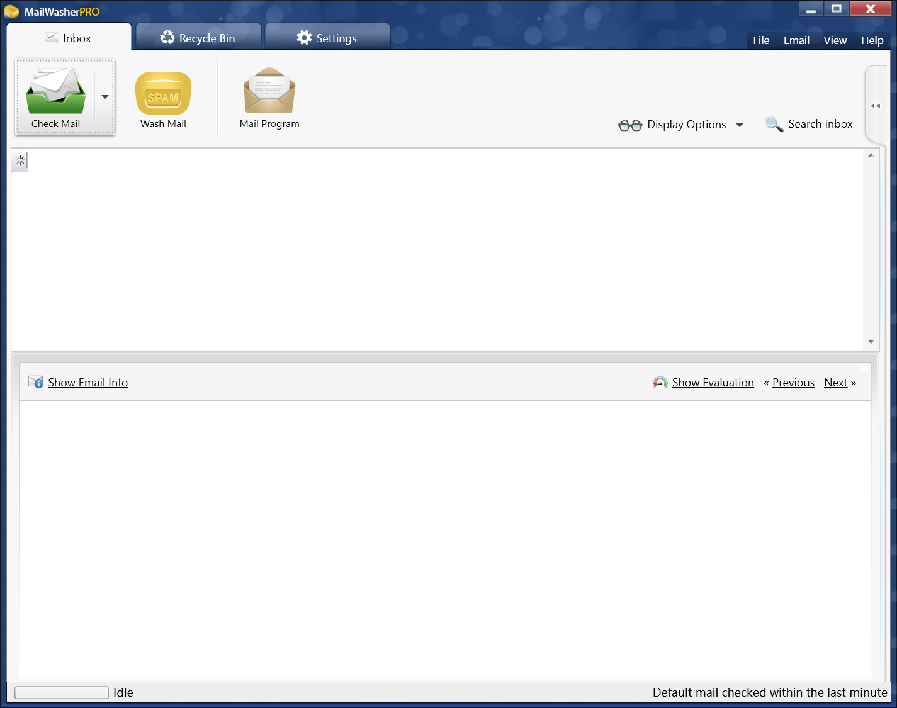Open the View menu
Viewport: 897px width, 708px height.
[x=835, y=40]
